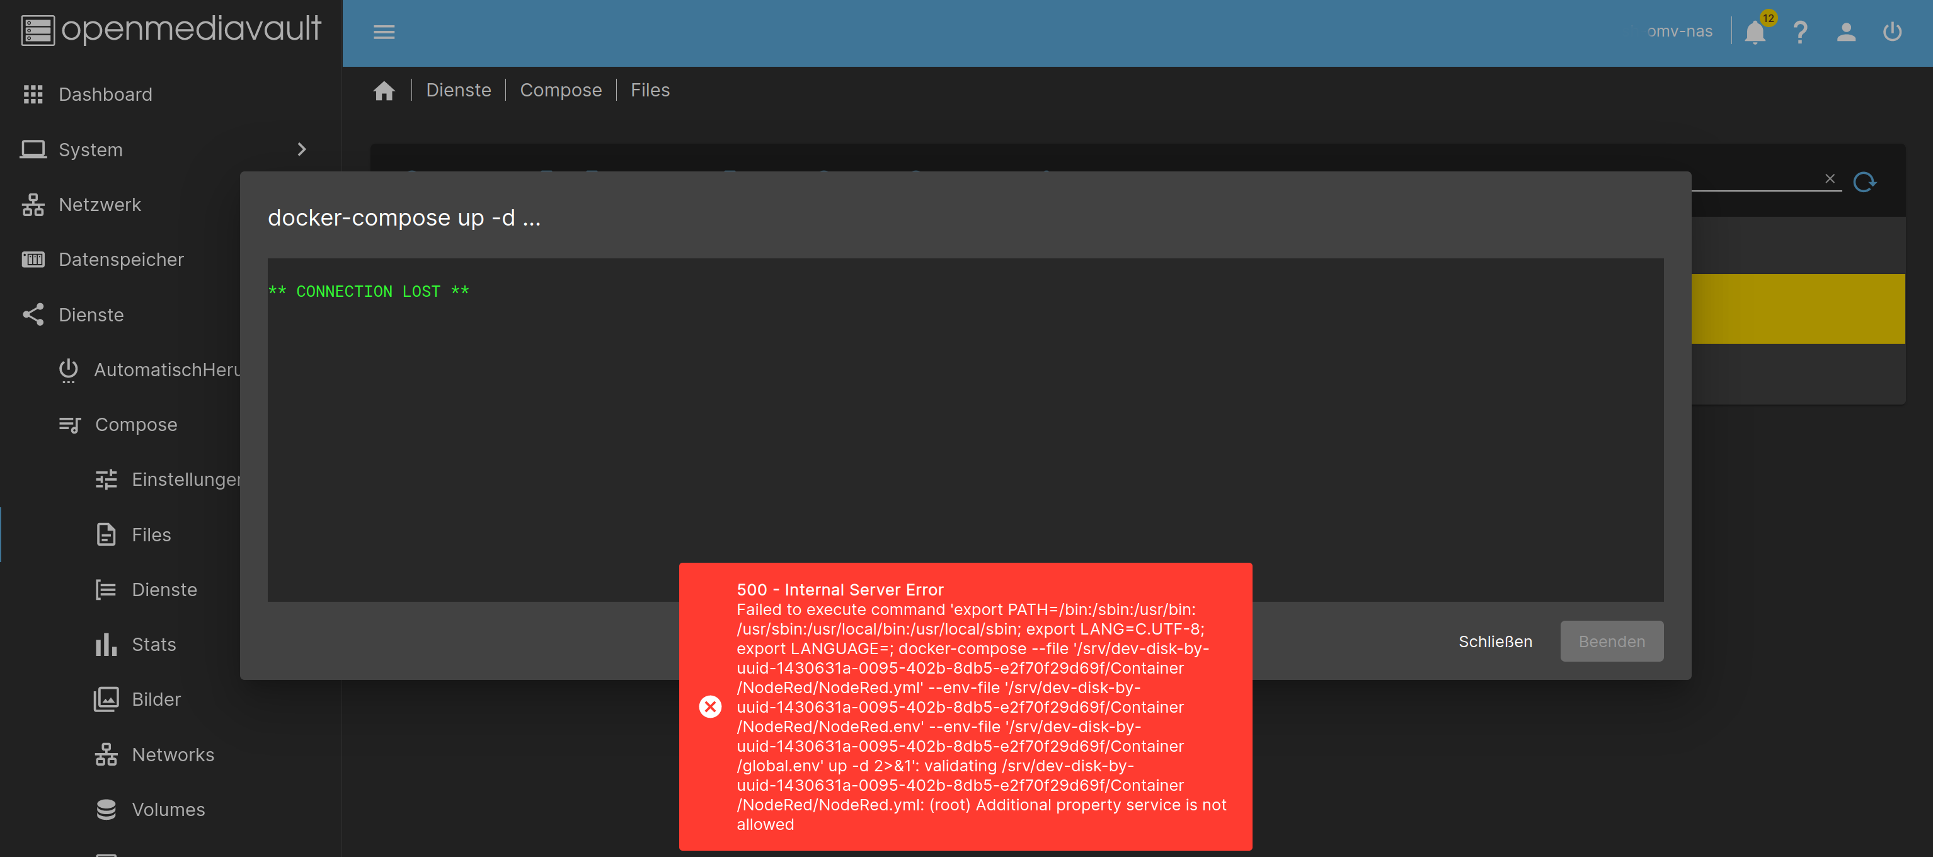The image size is (1933, 857).
Task: Go to home breadcrumb icon
Action: 384,91
